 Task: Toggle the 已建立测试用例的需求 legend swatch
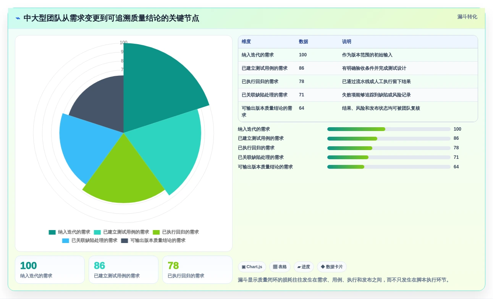[x=97, y=232]
